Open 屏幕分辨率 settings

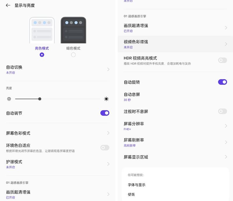(175, 126)
